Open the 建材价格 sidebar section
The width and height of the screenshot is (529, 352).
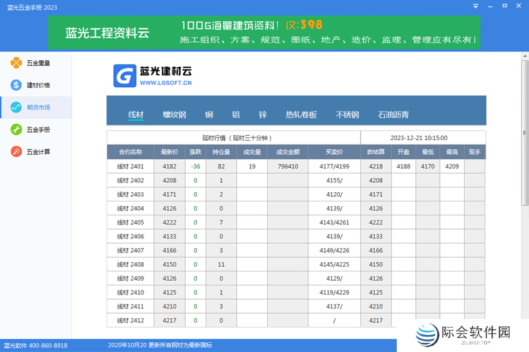pos(36,85)
